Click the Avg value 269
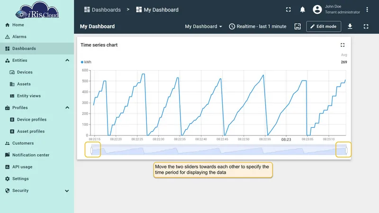 pos(344,62)
